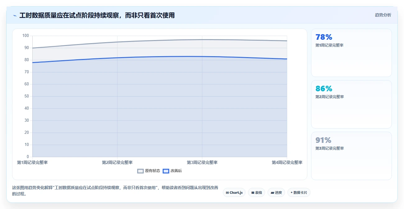Click the gray 原有状态 legend color box
Screen dimensions: 404x209
(x=140, y=171)
